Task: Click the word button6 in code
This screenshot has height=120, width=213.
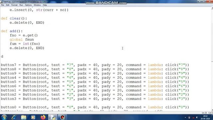Action: (8, 86)
